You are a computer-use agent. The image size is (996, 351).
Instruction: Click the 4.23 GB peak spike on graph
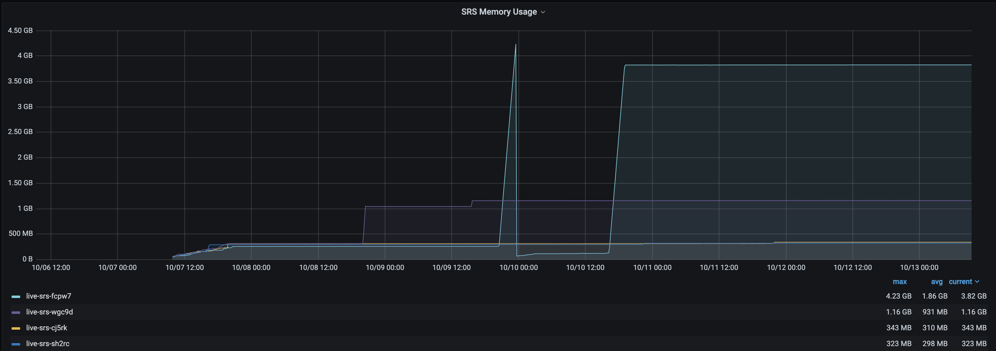(x=515, y=45)
